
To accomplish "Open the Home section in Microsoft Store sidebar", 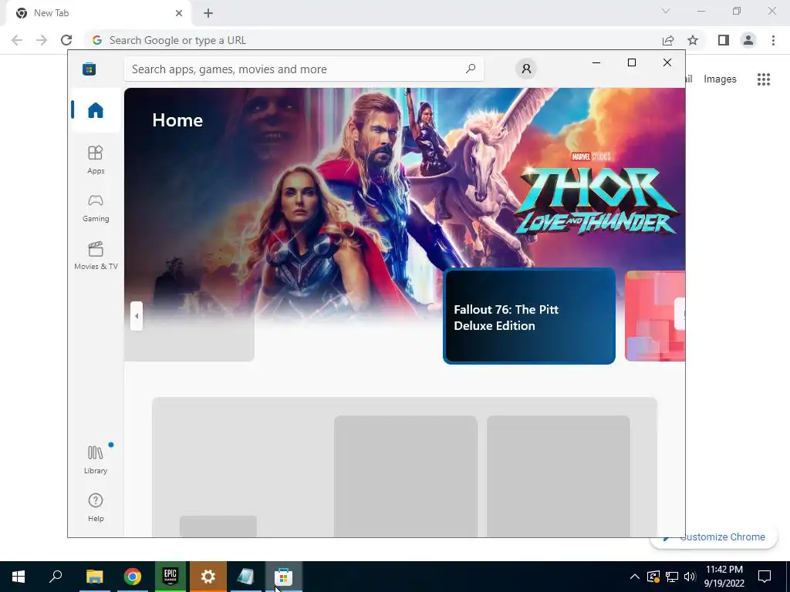I will [96, 110].
